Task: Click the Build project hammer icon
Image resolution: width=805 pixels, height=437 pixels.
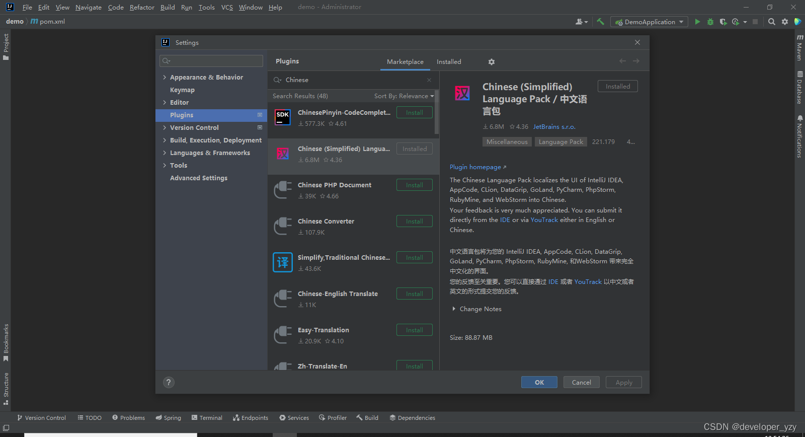Action: pyautogui.click(x=600, y=22)
